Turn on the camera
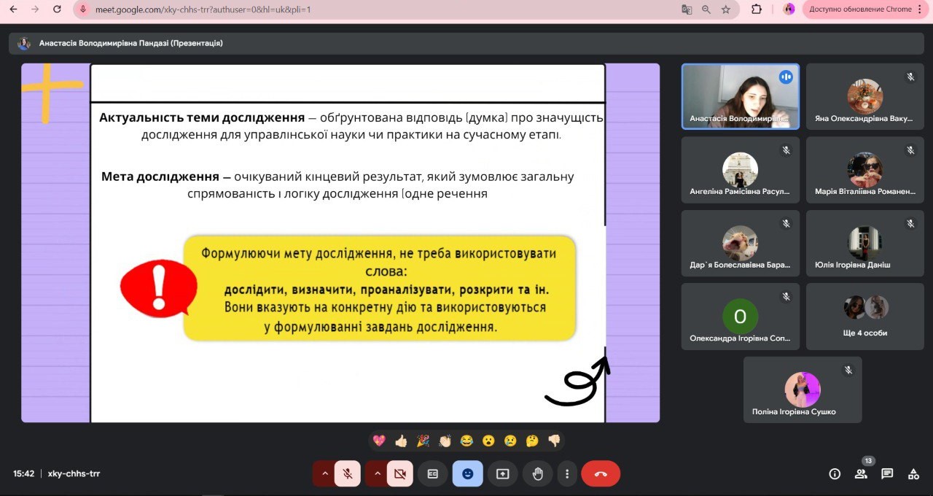The height and width of the screenshot is (496, 933). pos(399,474)
